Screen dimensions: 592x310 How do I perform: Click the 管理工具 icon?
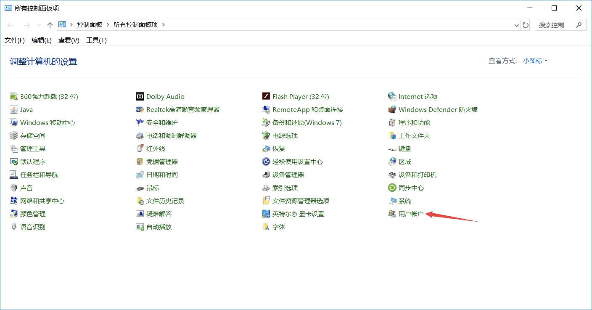(14, 148)
